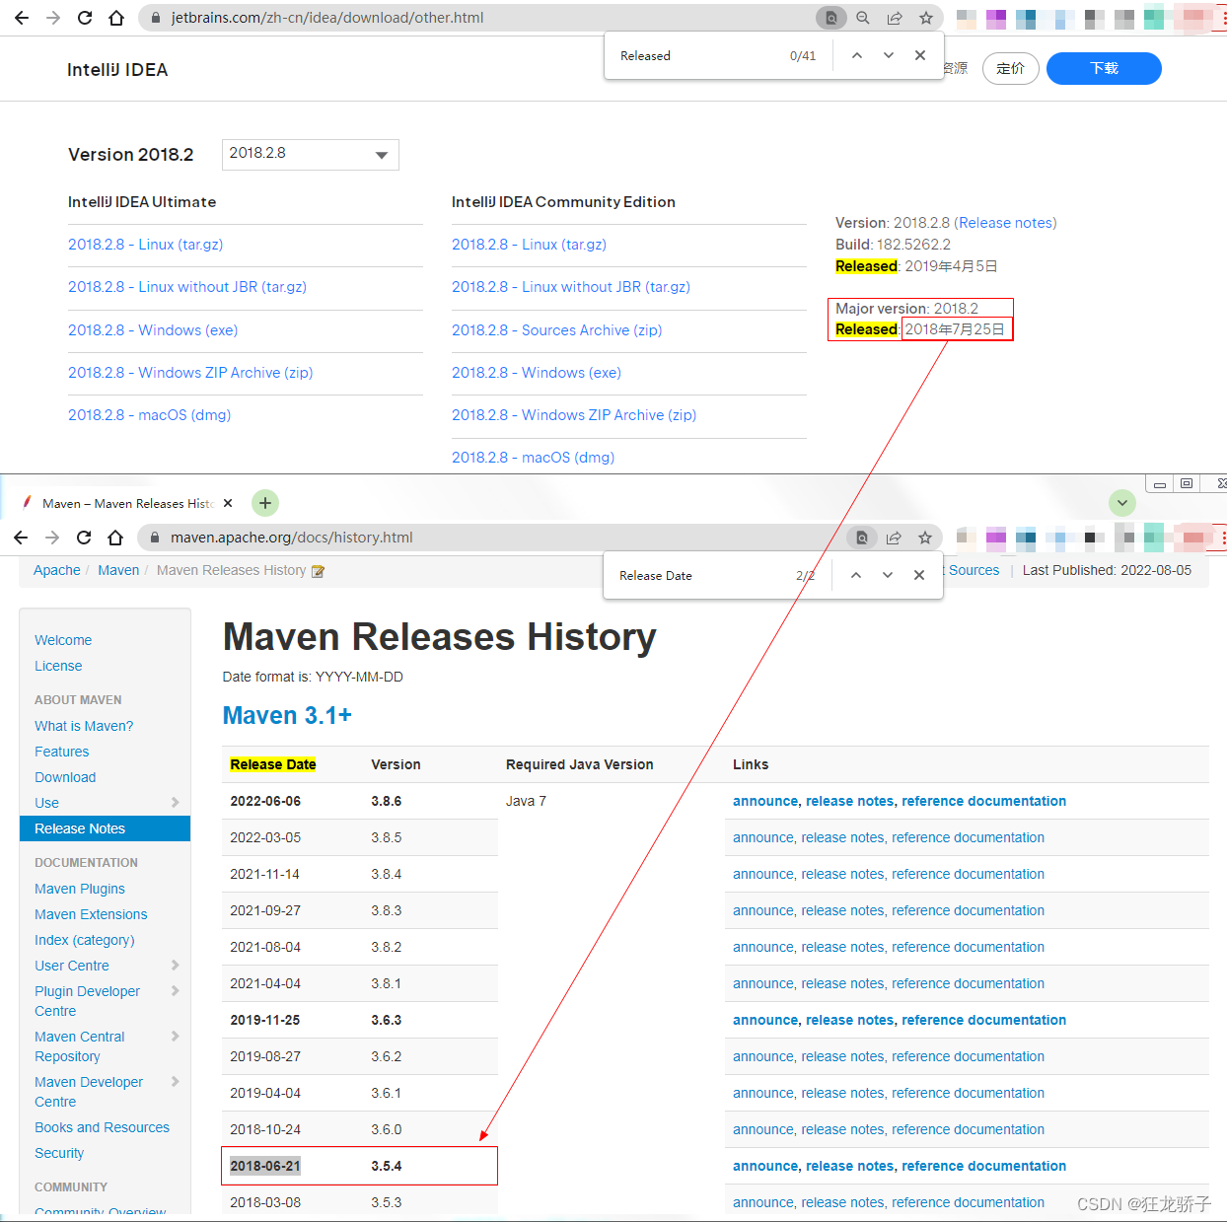Open the IntelliJ IDEA 2018.2.8 Release notes link
This screenshot has height=1222, width=1227.
click(1005, 223)
